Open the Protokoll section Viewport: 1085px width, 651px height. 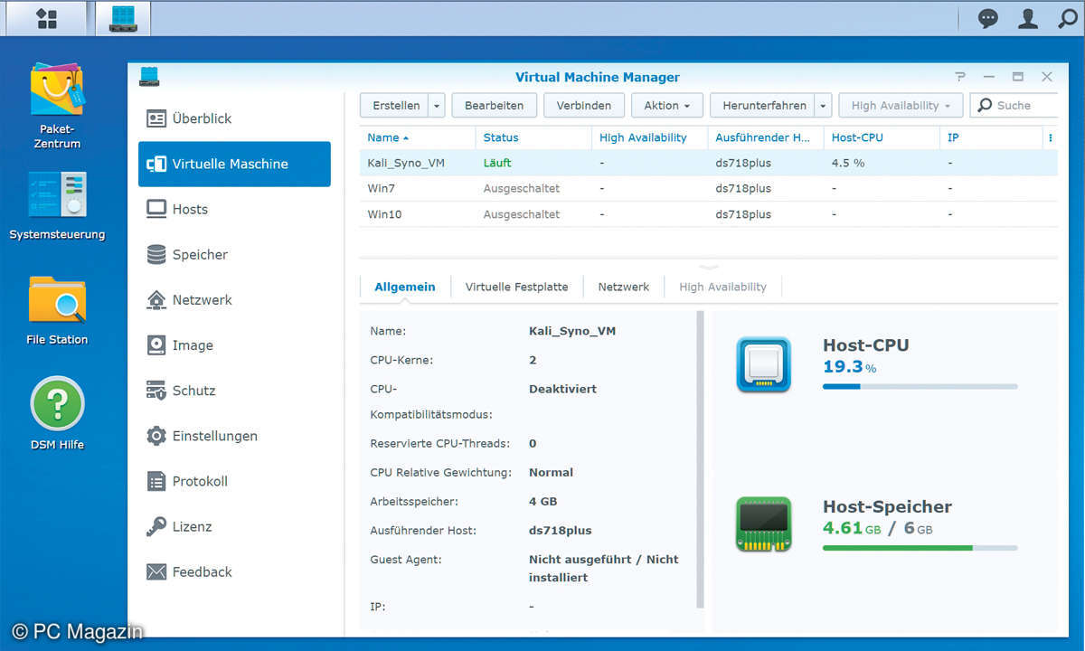click(235, 481)
